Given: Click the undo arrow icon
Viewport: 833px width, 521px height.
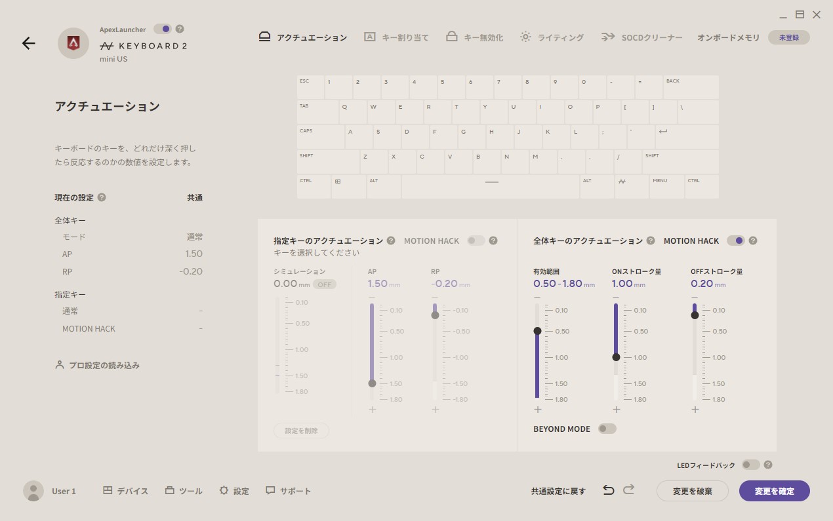Looking at the screenshot, I should pos(608,489).
